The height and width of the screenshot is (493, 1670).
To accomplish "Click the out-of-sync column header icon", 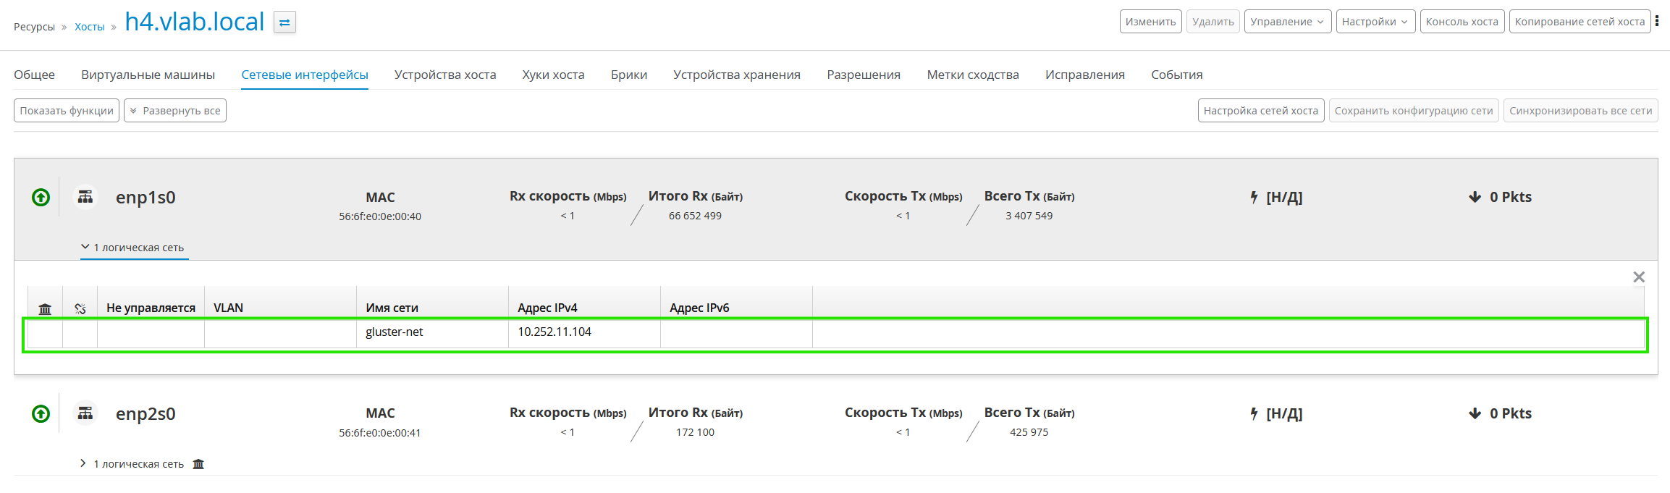I will (80, 308).
